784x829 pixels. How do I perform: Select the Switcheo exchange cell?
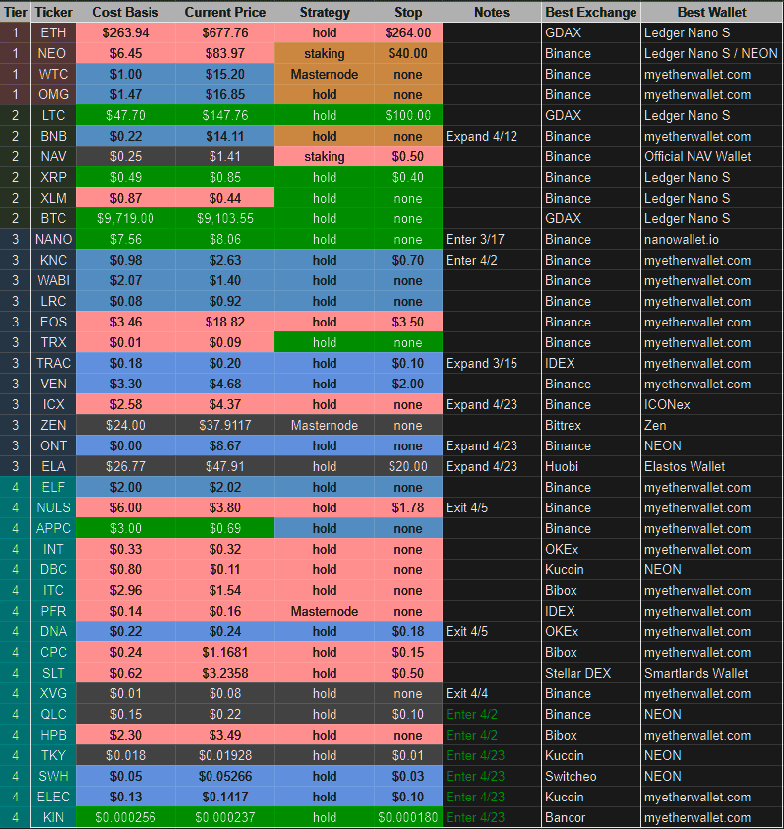click(x=591, y=776)
